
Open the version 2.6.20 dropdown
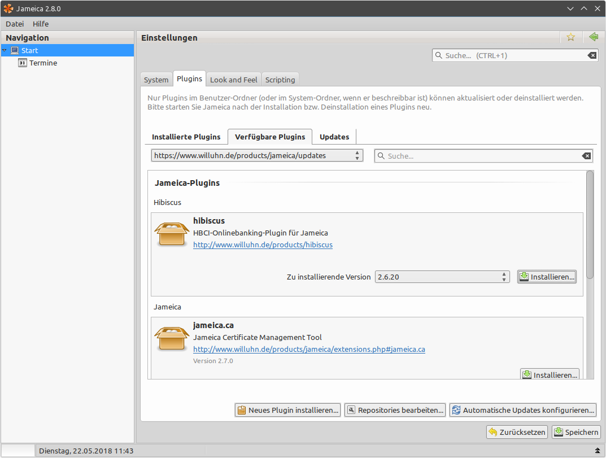coord(442,277)
